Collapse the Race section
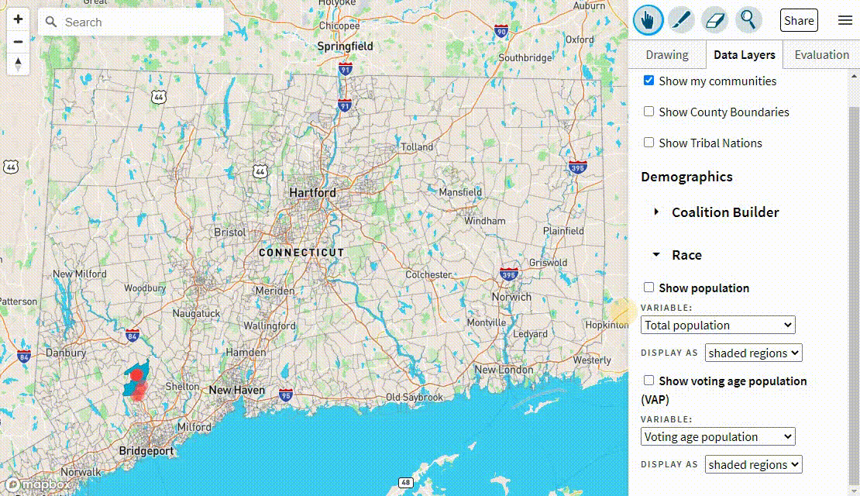 tap(656, 255)
